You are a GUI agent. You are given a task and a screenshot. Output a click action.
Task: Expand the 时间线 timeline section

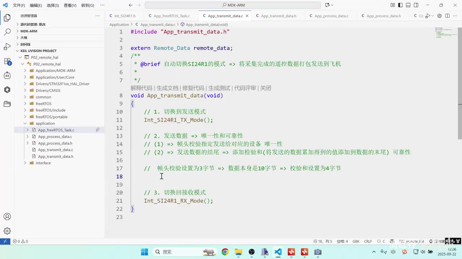click(x=59, y=44)
